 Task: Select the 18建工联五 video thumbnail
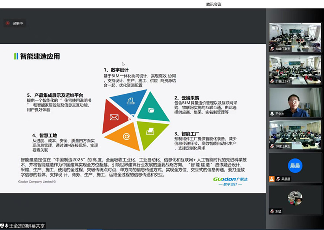(x=295, y=37)
